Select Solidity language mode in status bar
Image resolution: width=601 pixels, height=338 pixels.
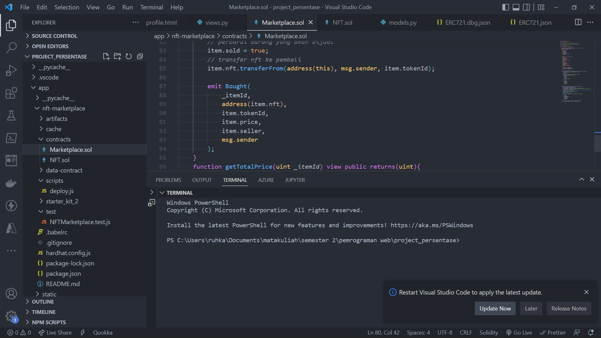pos(488,333)
